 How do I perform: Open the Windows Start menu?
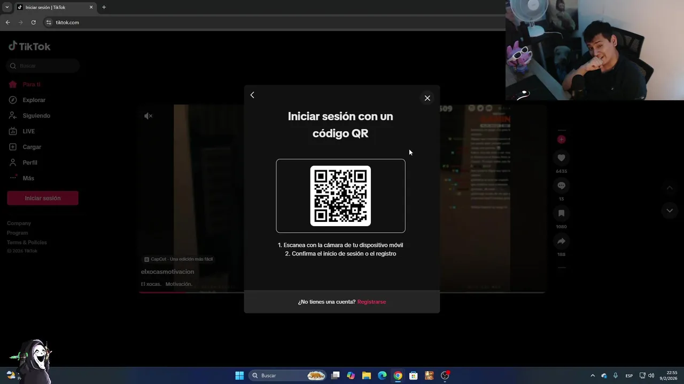[239, 375]
